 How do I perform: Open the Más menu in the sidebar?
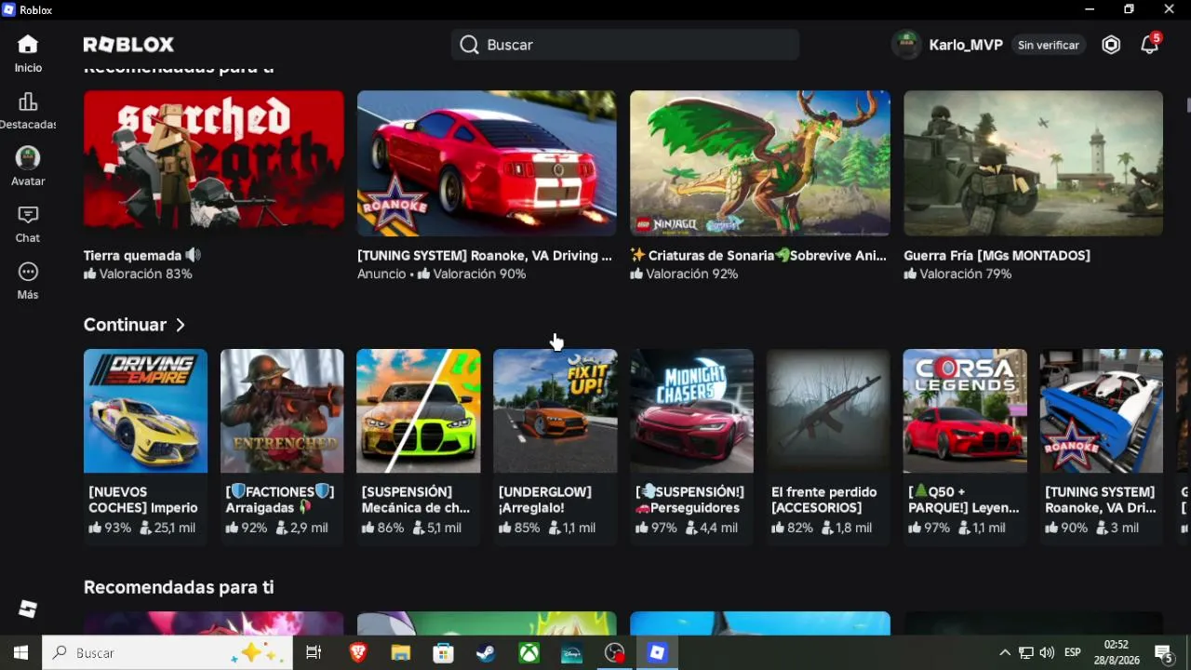point(28,281)
